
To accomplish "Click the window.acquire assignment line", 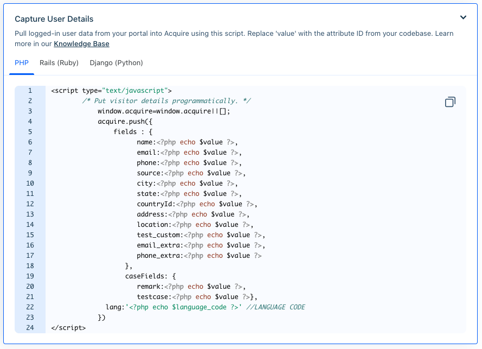I will [x=164, y=111].
